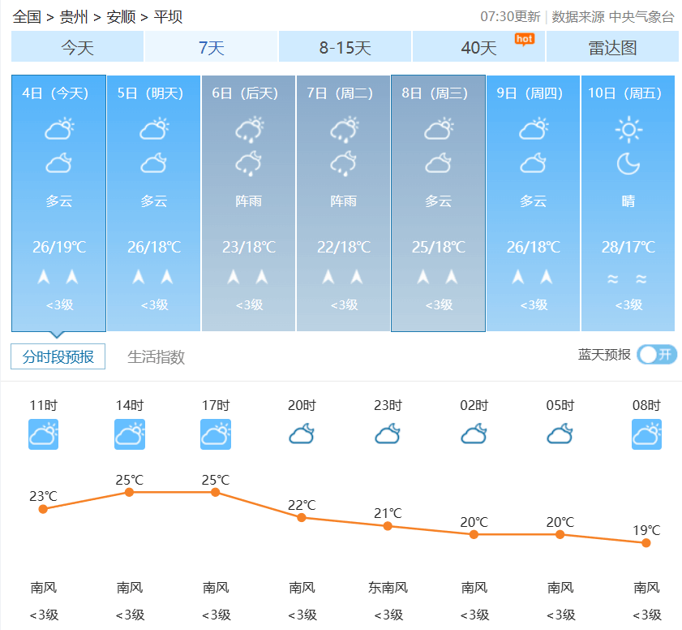Screen dimensions: 682x630
Task: Click the sunny icon for the 10th
Action: [628, 130]
